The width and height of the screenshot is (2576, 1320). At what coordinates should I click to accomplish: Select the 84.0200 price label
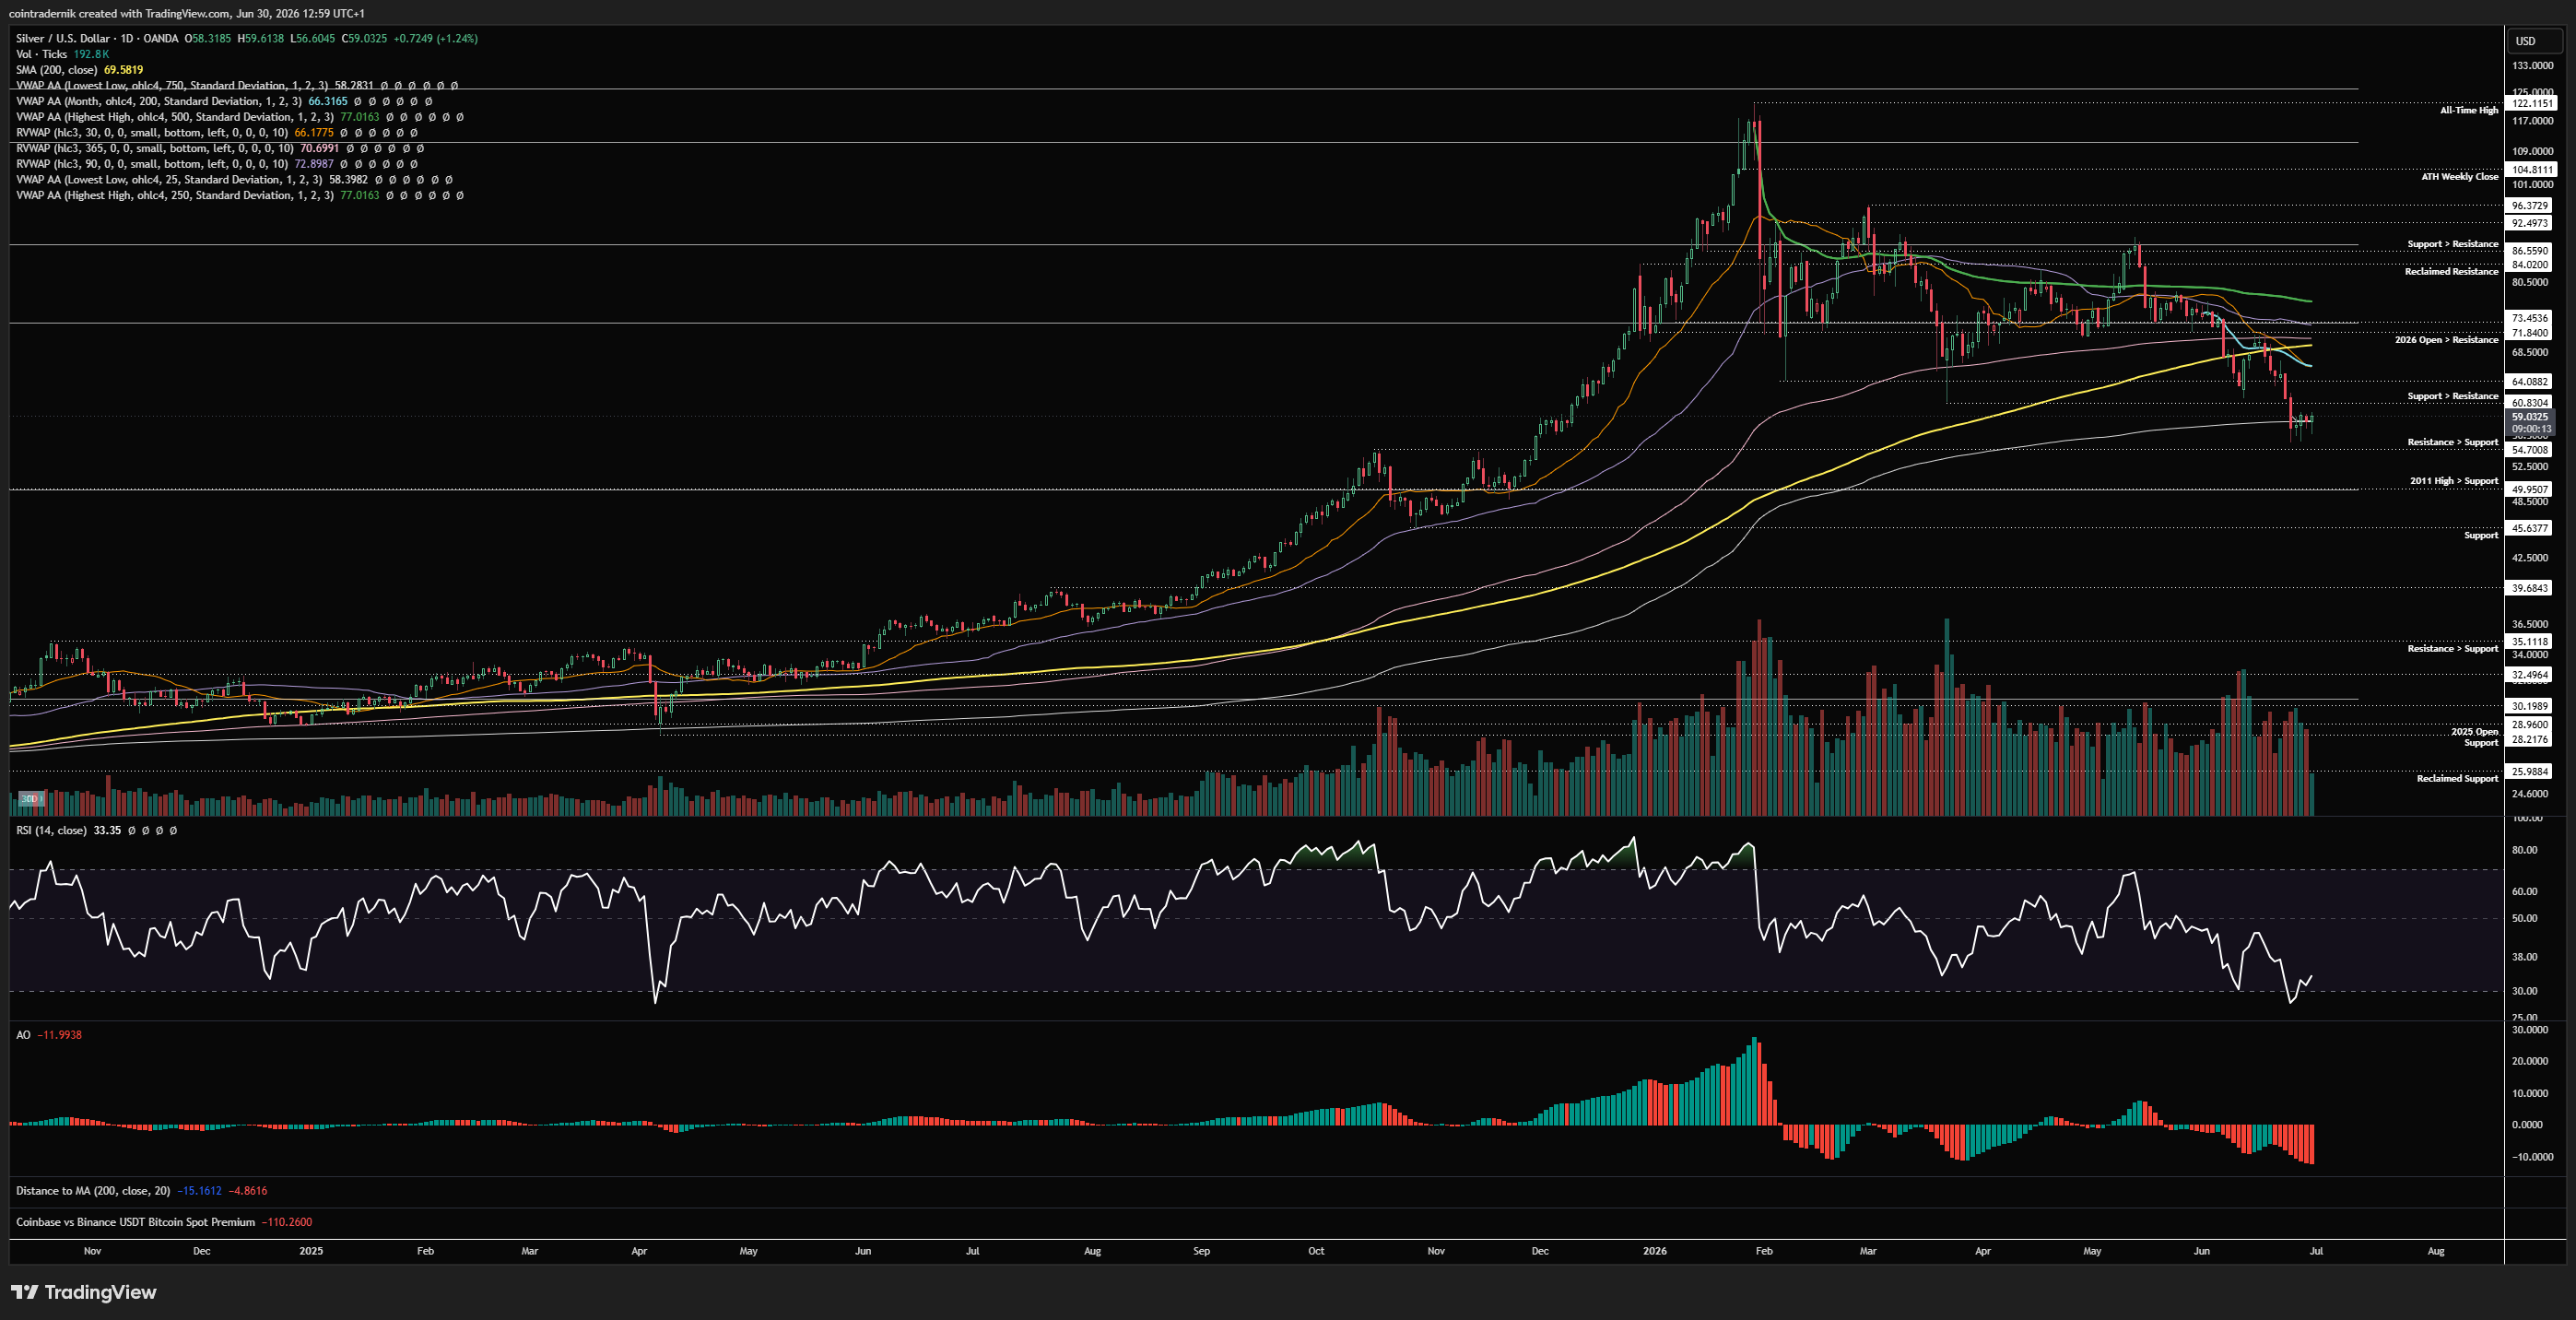point(2530,265)
